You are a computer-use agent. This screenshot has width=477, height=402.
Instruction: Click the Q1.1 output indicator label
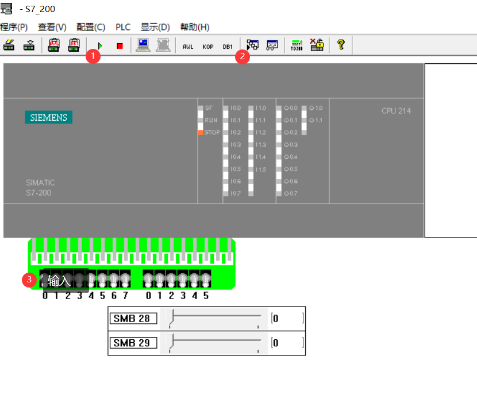coord(316,120)
